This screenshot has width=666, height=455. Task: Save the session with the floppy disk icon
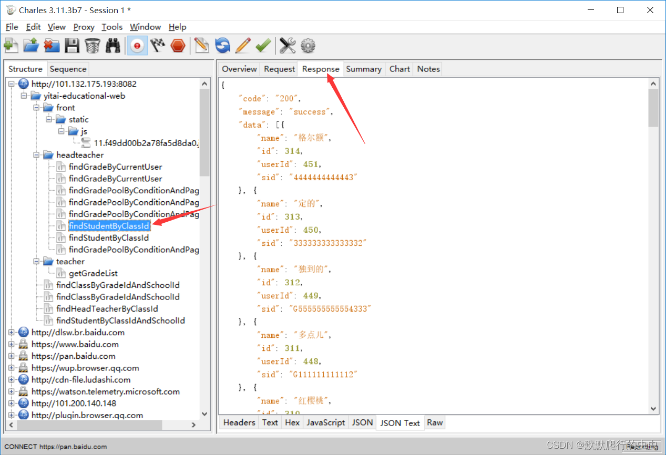click(x=72, y=46)
